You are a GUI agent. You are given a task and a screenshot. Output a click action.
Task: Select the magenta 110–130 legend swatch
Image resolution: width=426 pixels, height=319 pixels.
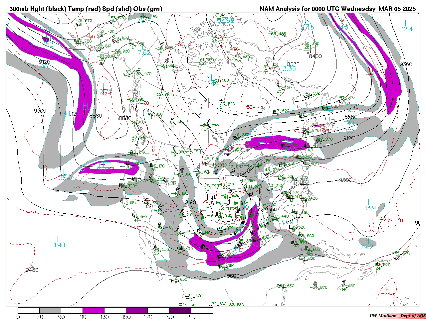tap(94, 311)
